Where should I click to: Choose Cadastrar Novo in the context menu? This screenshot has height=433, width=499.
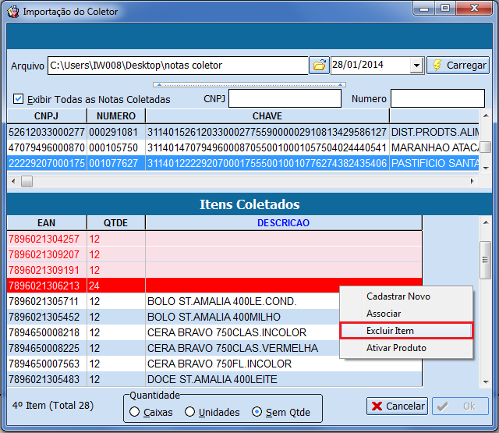point(398,296)
